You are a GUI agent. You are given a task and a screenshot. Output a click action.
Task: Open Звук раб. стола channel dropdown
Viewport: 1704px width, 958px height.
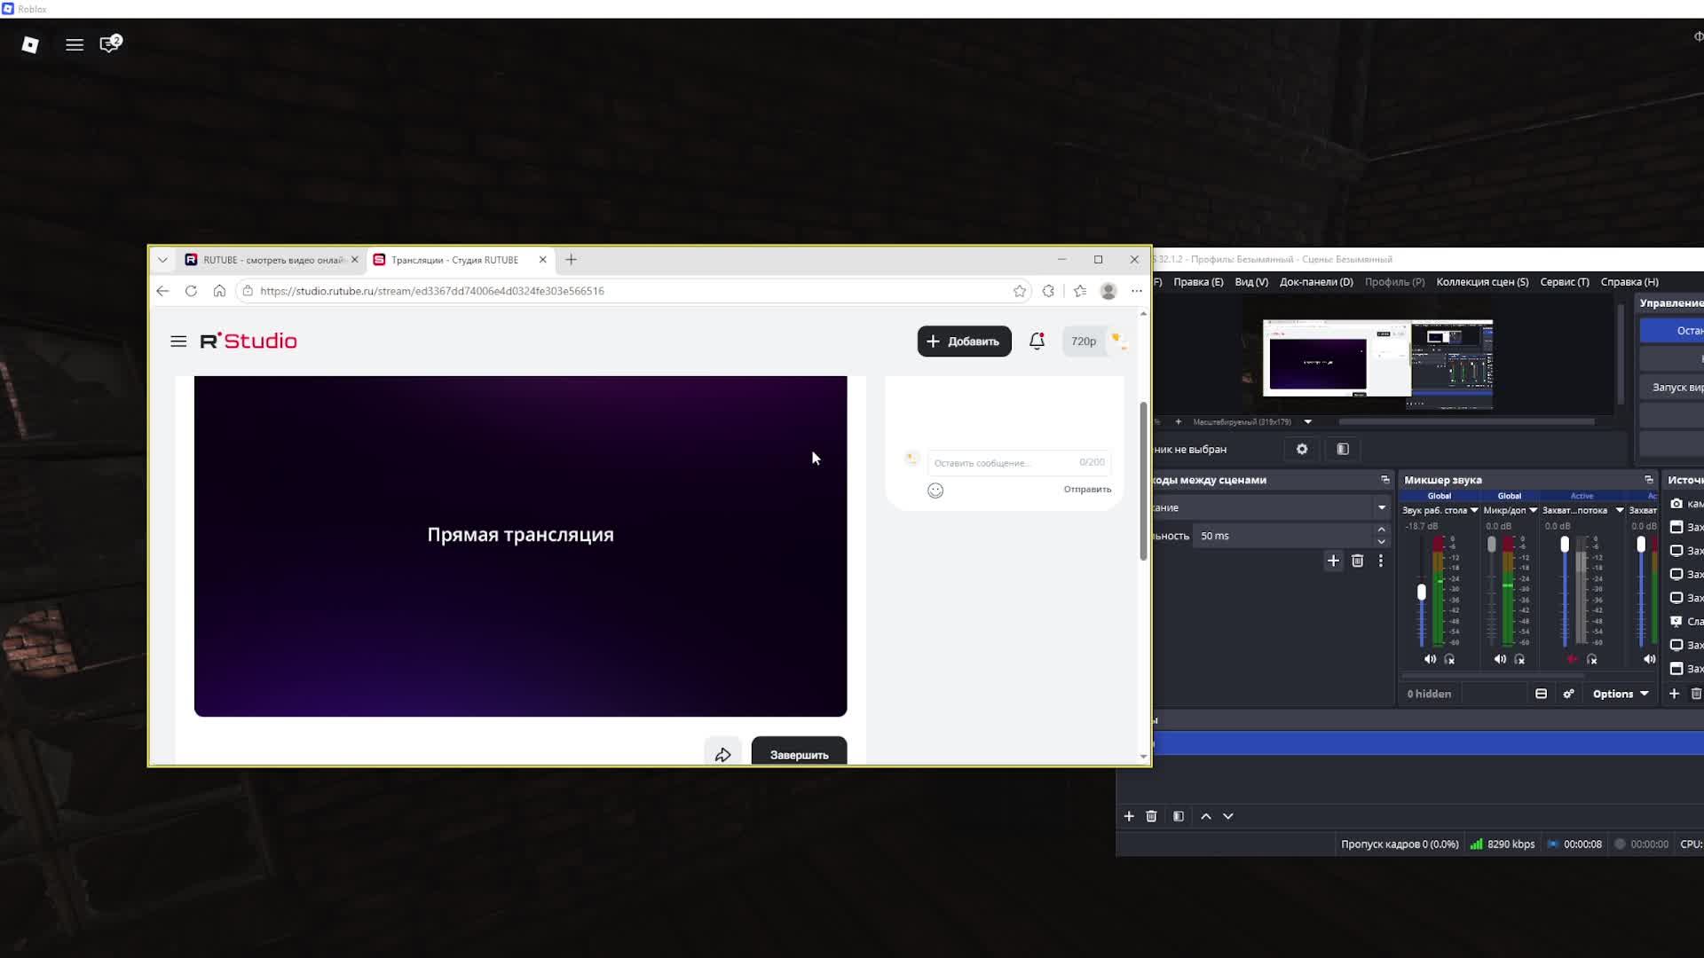(x=1474, y=510)
